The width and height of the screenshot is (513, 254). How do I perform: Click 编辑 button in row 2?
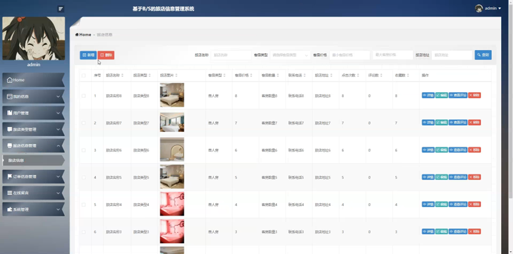click(x=441, y=123)
